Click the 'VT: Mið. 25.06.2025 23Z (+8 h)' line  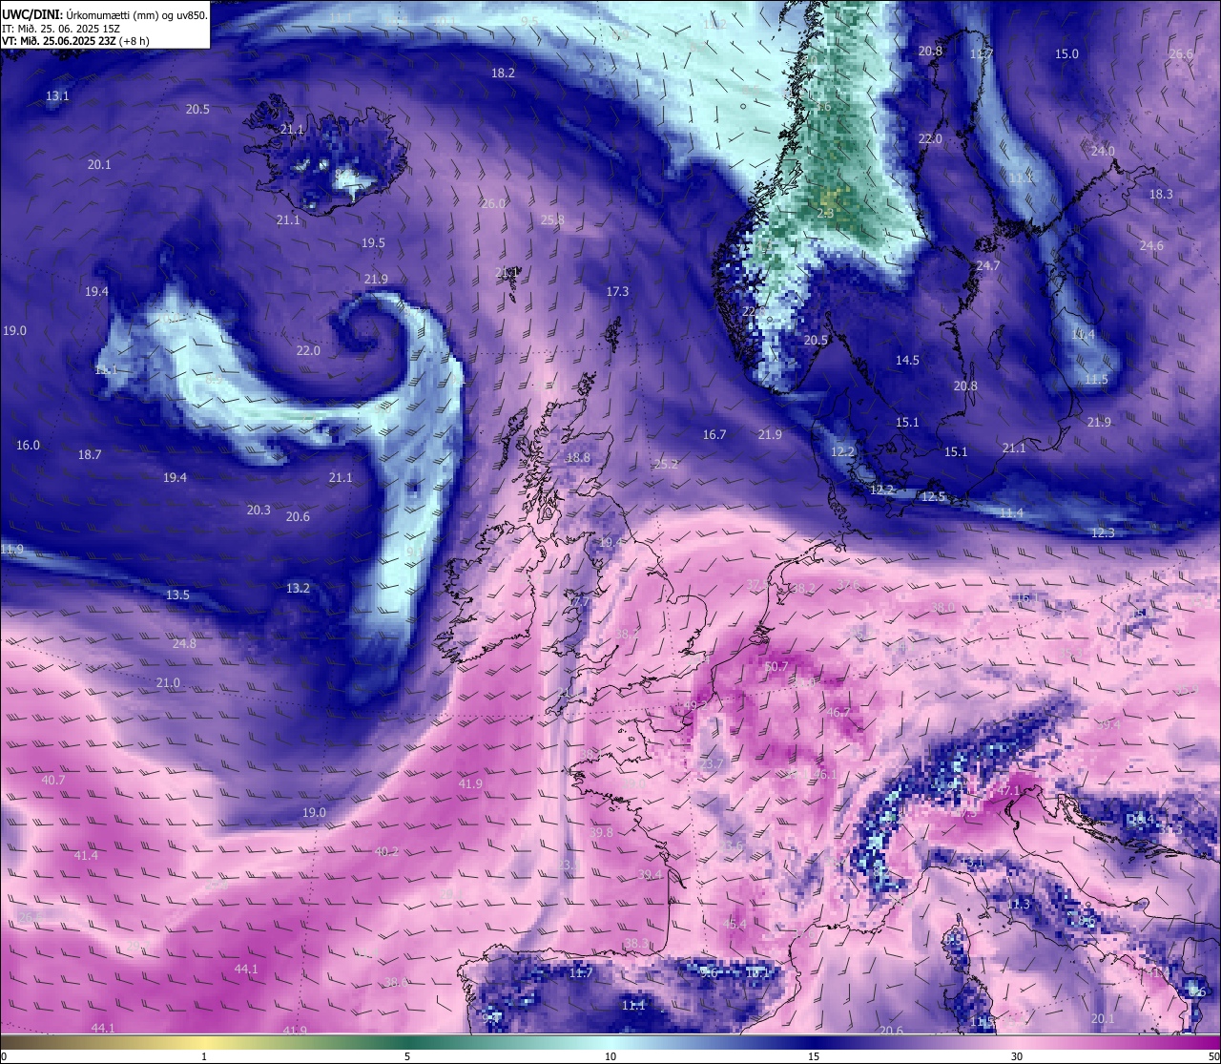pyautogui.click(x=76, y=41)
